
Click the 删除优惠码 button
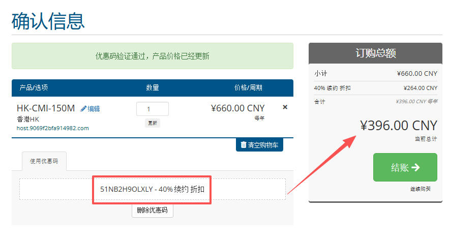(153, 210)
